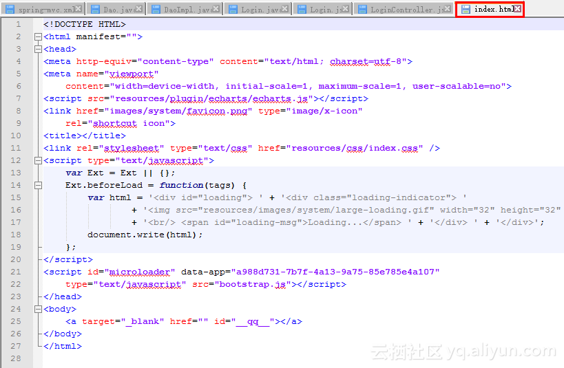Close the Login.java tab with its X
Screen dimensions: 564x368
tap(285, 9)
